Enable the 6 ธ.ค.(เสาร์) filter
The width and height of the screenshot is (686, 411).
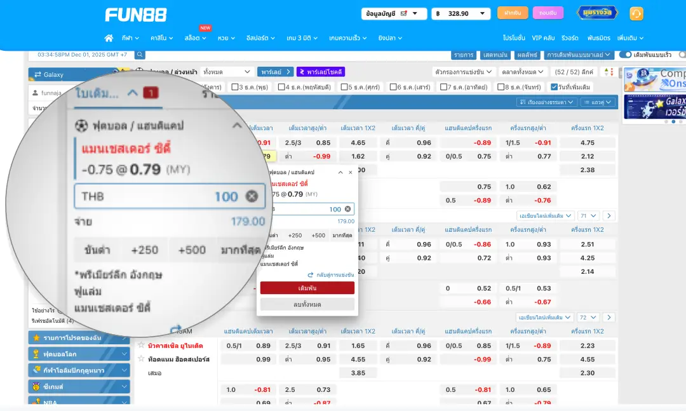pyautogui.click(x=393, y=87)
